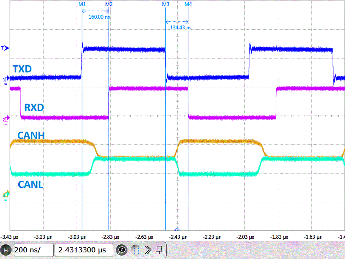Click the M4 marker label
The height and width of the screenshot is (259, 345).
[189, 4]
